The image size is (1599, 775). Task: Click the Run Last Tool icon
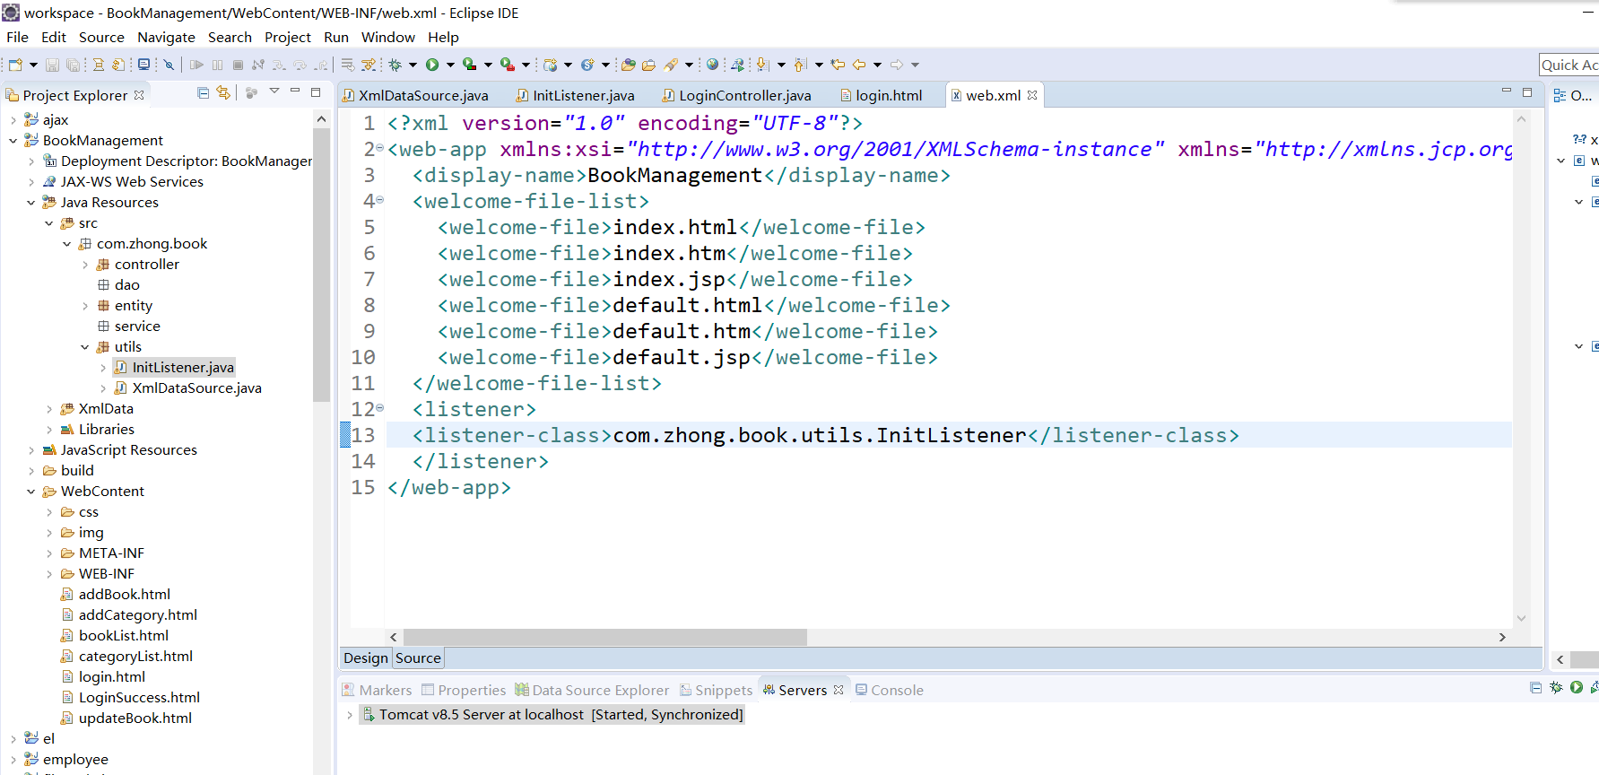tap(508, 65)
